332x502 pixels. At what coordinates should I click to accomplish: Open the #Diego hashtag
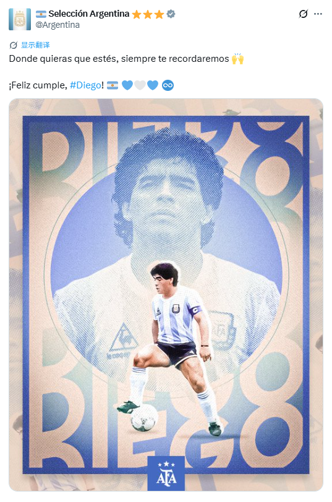tap(85, 85)
